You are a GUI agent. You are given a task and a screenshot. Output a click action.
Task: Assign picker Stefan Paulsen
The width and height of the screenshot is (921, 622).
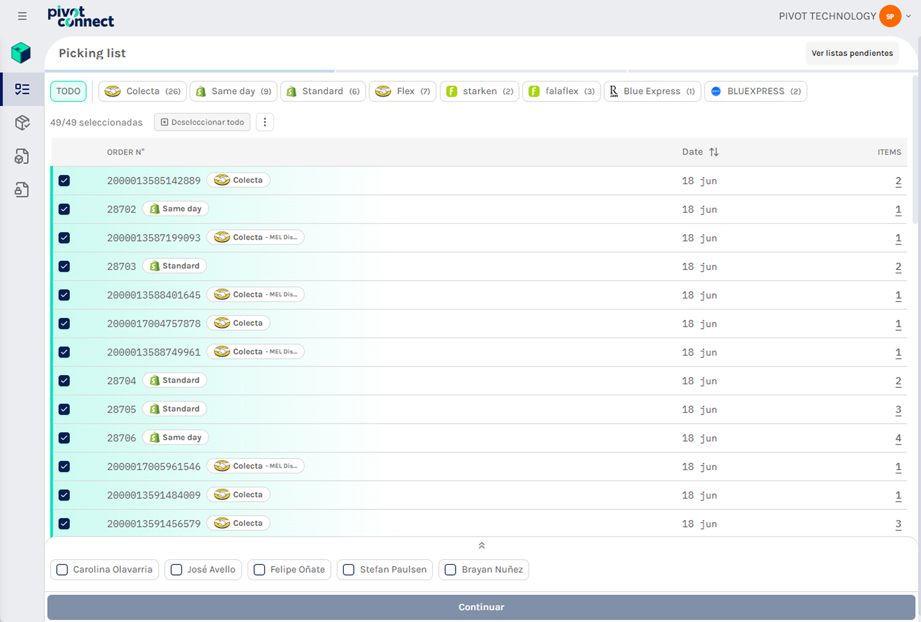coord(385,570)
